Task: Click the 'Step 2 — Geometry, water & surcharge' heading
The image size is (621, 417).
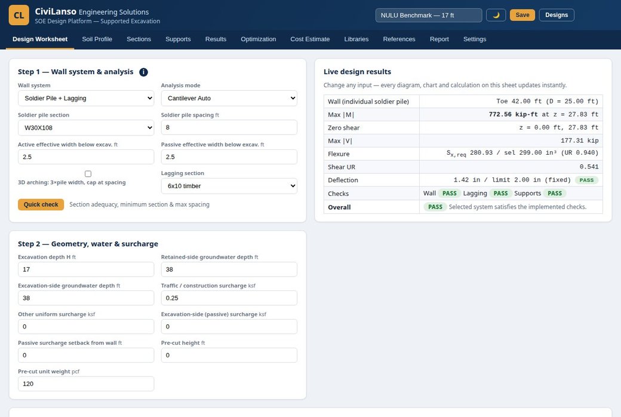Action: point(88,244)
